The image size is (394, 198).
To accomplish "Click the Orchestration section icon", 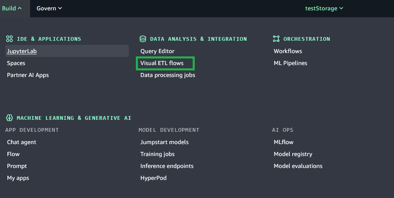I will [276, 39].
